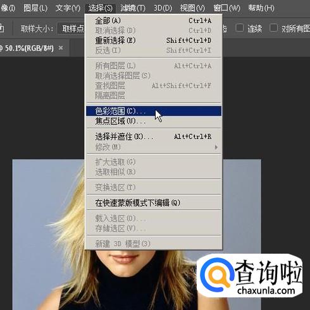Open the 滤镜(T) menu
This screenshot has width=310, height=310.
point(133,8)
